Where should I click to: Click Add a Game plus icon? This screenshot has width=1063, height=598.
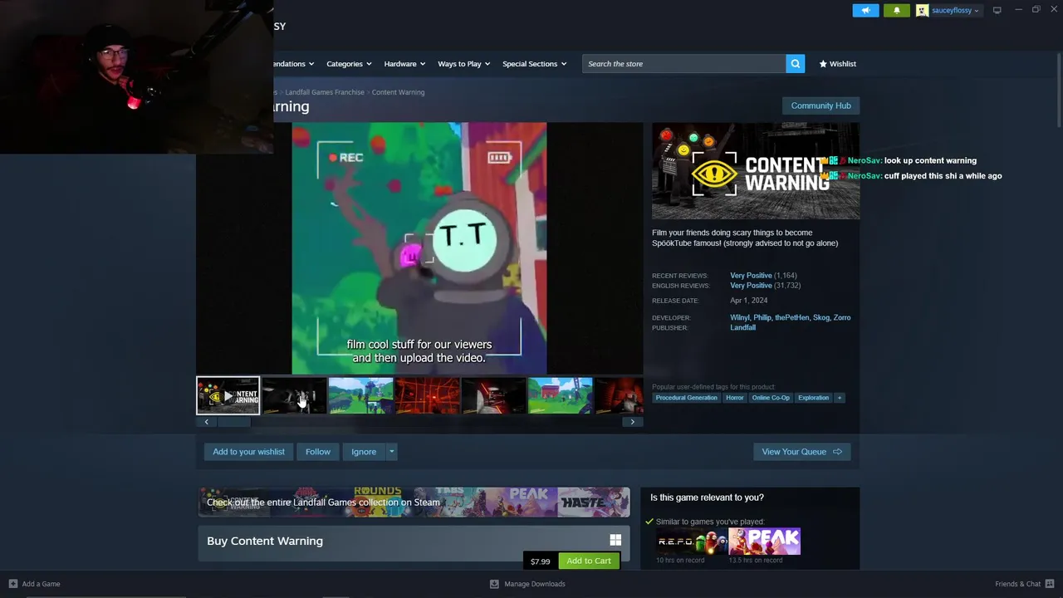tap(12, 584)
